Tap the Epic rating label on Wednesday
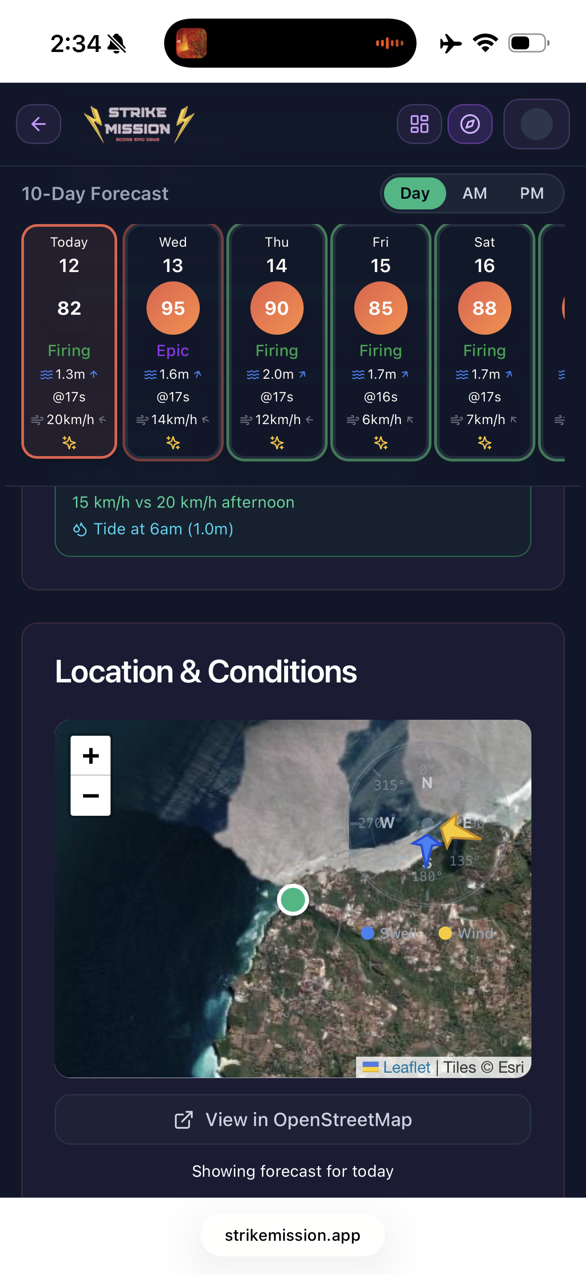This screenshot has height=1275, width=586. (173, 350)
